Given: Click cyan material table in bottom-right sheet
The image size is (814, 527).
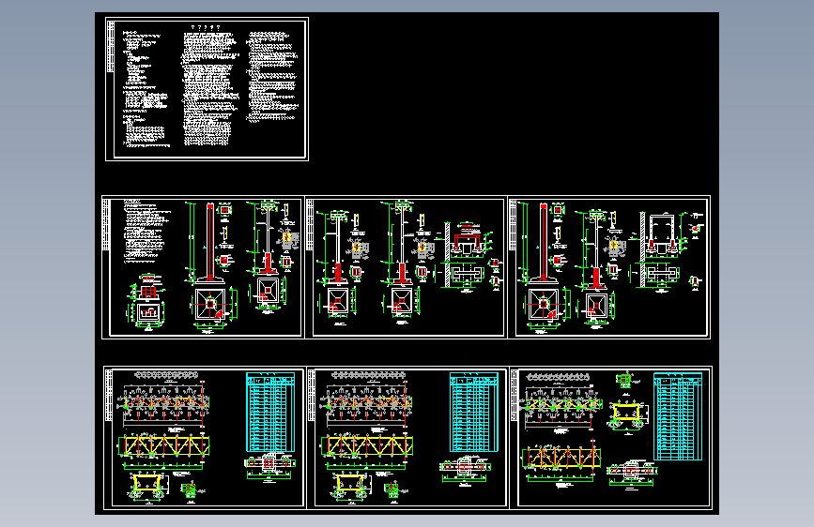Looking at the screenshot, I should [x=678, y=416].
